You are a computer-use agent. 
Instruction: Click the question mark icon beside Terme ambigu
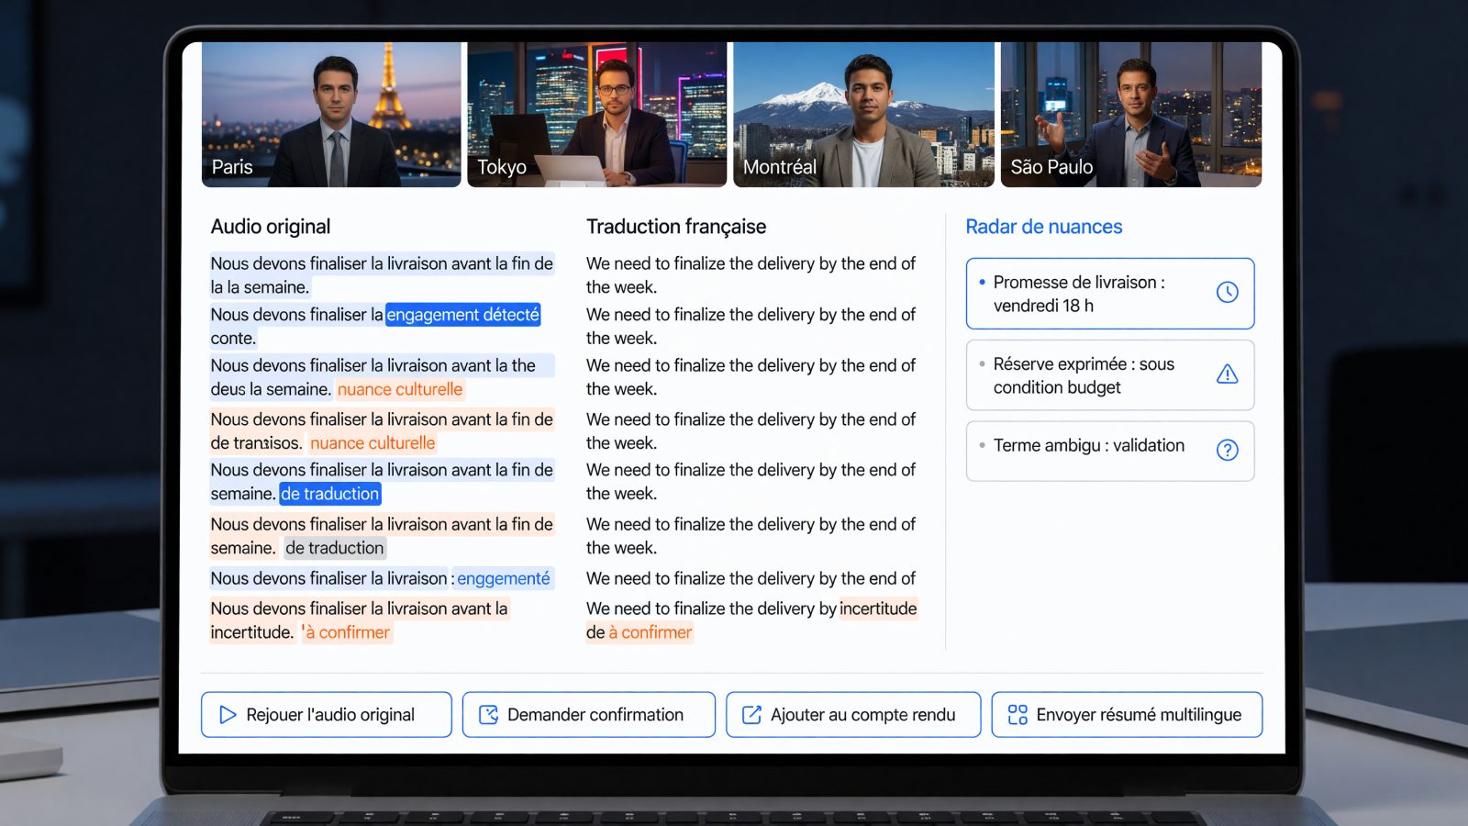point(1227,450)
